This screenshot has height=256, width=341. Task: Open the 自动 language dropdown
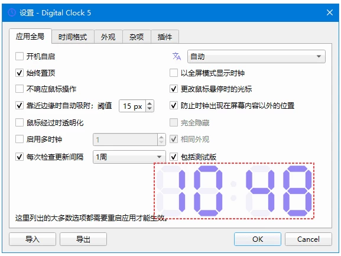coord(256,57)
